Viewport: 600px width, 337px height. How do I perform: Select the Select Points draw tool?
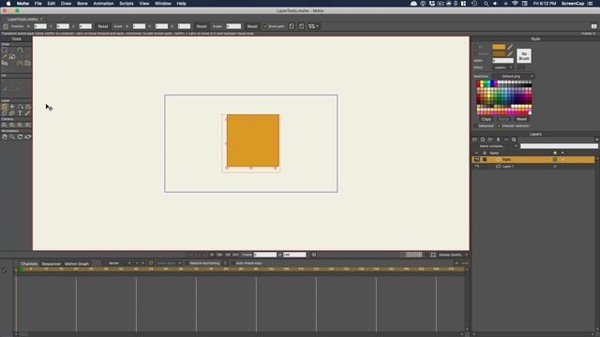pos(5,50)
